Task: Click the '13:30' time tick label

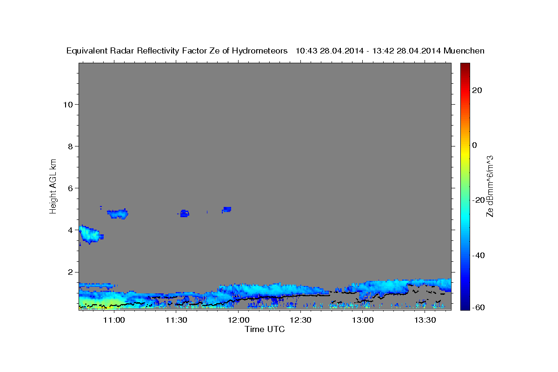Action: coord(425,320)
